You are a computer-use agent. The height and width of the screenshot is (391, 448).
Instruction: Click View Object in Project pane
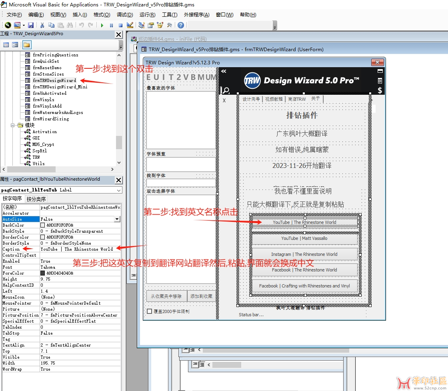point(15,45)
